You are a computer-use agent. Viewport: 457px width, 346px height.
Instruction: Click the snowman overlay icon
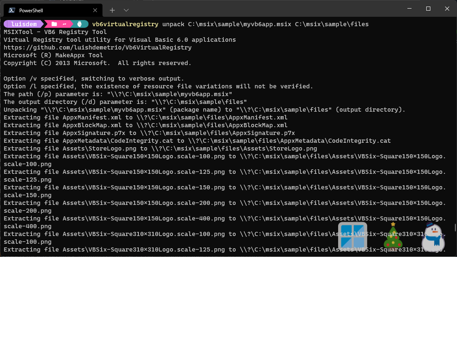433,237
